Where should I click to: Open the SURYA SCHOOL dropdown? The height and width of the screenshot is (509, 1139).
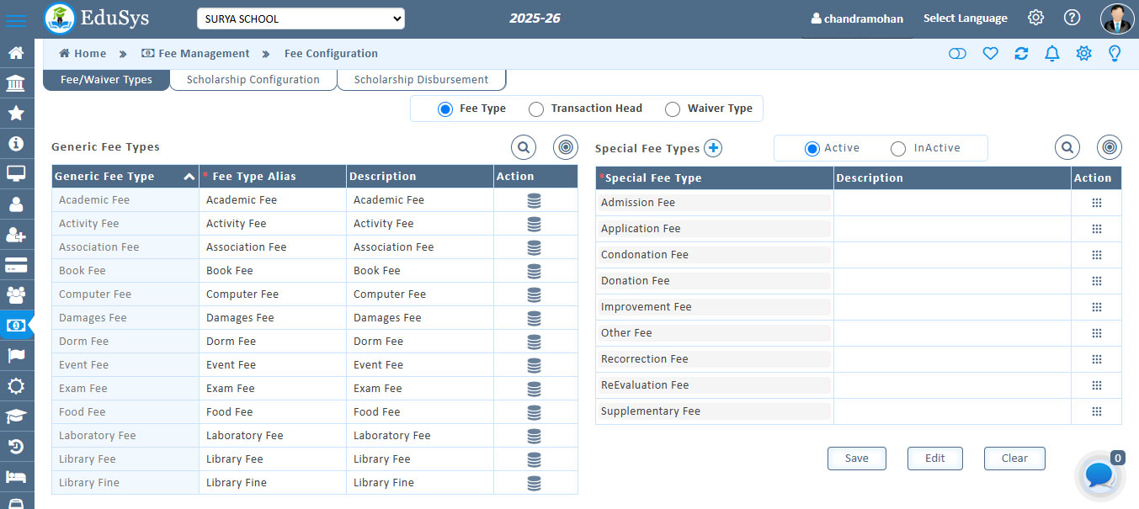click(301, 19)
